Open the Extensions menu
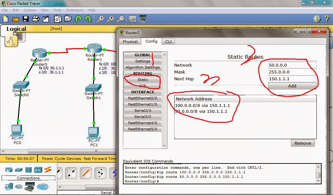The height and width of the screenshot is (195, 333). (x=75, y=10)
